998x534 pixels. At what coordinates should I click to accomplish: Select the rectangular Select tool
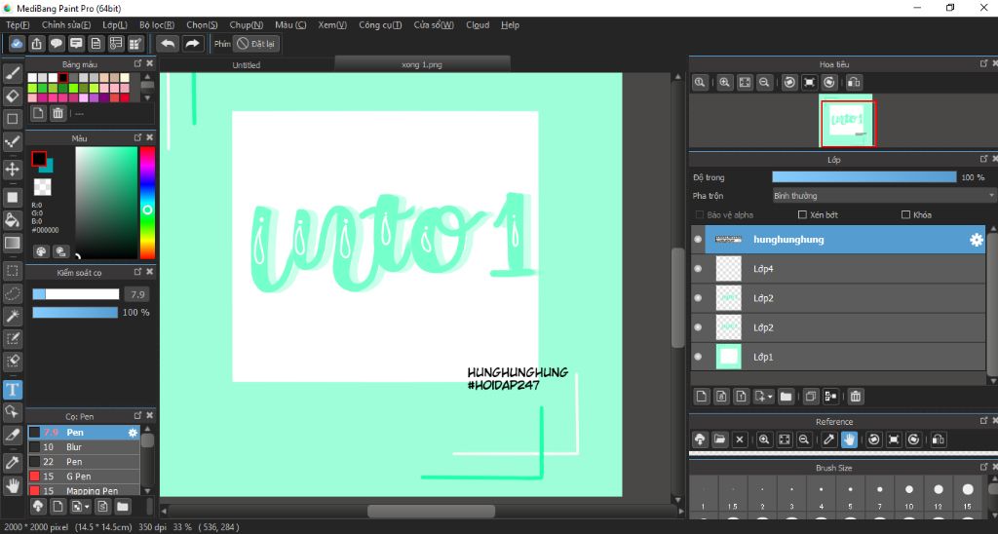click(x=12, y=271)
